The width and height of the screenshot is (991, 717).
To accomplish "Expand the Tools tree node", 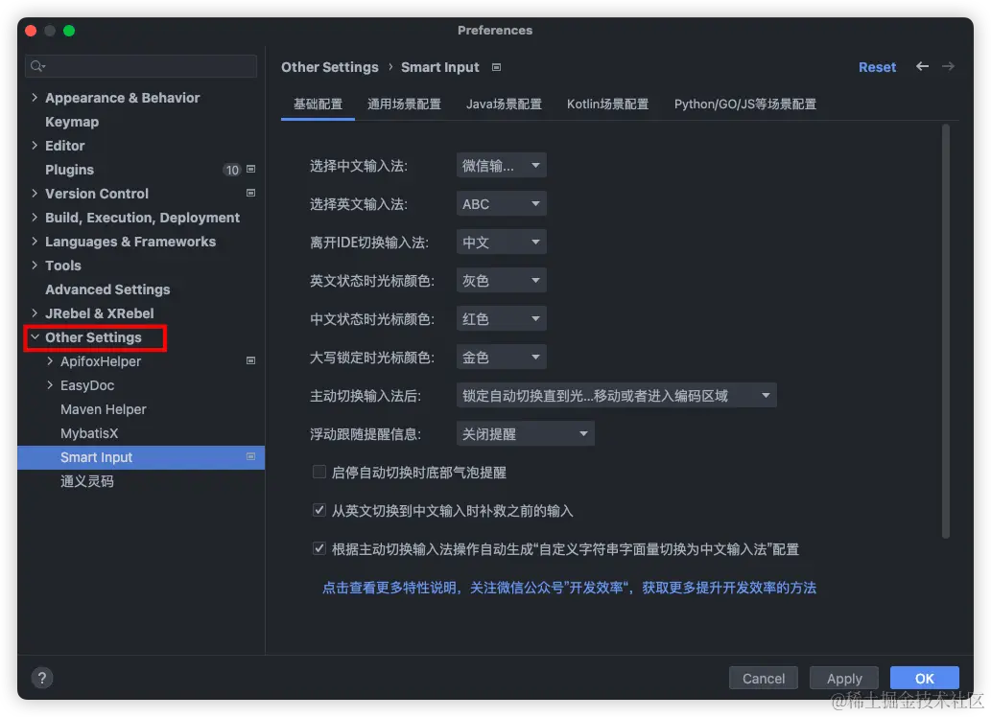I will pos(35,266).
